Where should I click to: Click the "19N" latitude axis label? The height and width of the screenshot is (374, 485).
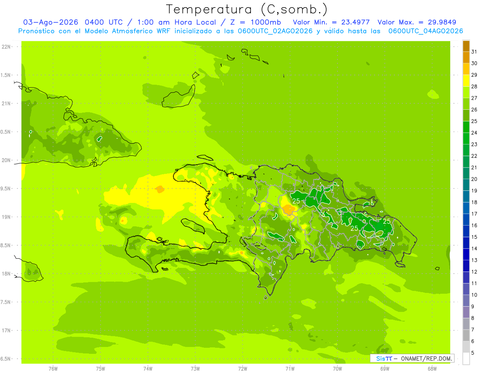[x=6, y=217]
